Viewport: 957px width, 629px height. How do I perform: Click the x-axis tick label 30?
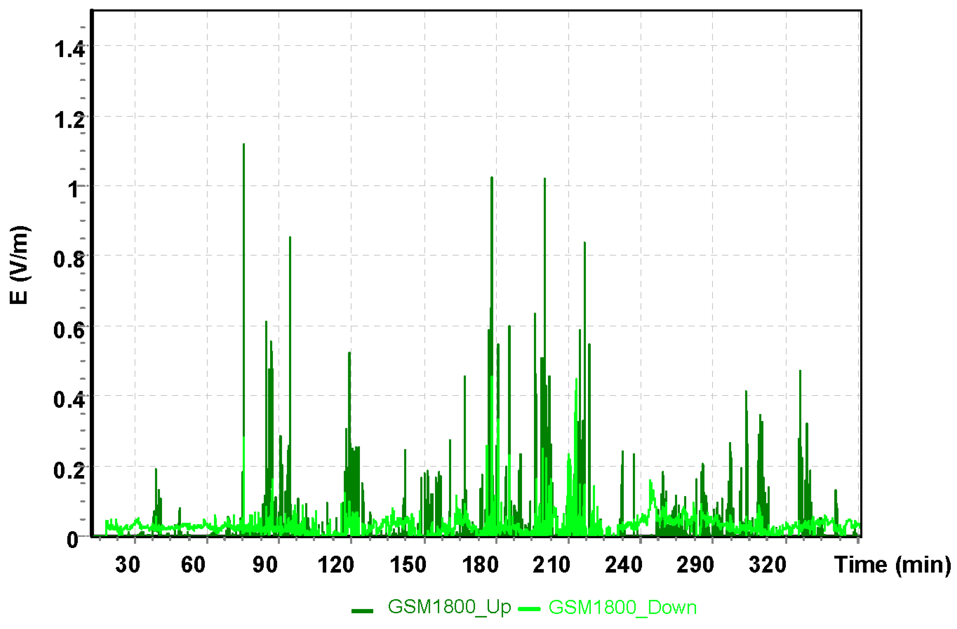(127, 565)
